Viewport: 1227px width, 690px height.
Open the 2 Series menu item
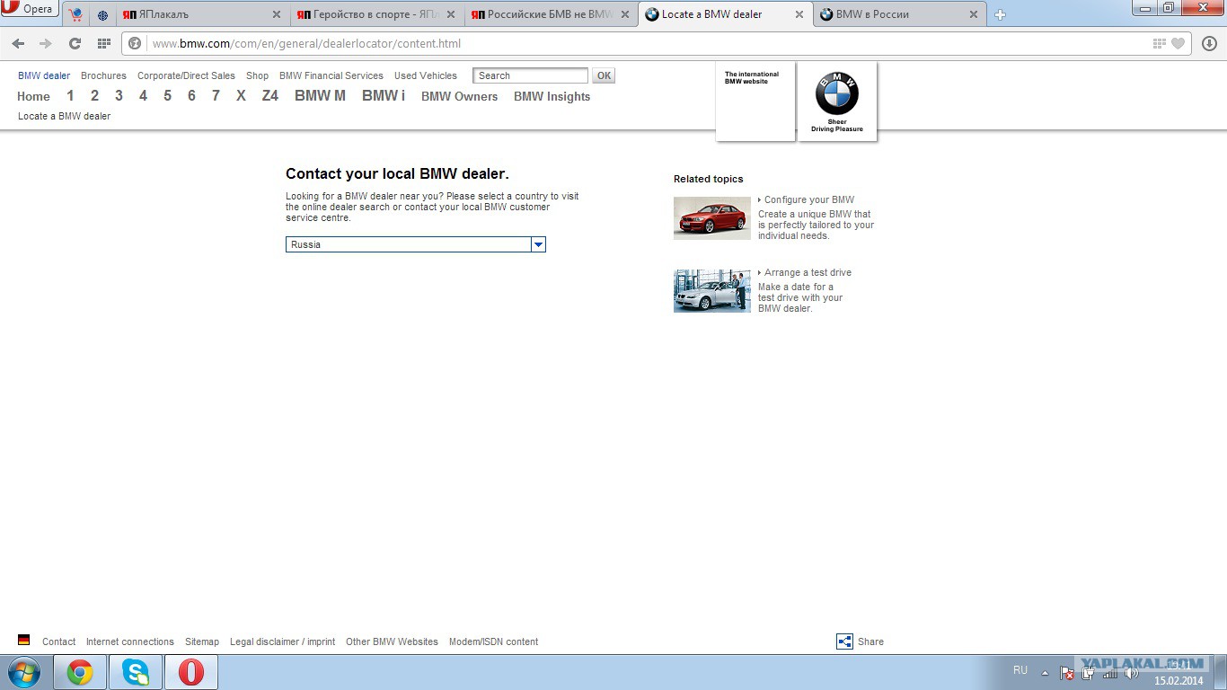94,96
